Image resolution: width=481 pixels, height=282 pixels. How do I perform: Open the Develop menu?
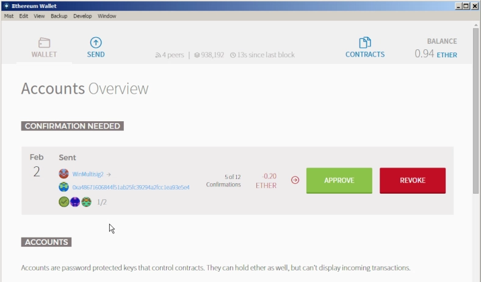click(x=82, y=16)
